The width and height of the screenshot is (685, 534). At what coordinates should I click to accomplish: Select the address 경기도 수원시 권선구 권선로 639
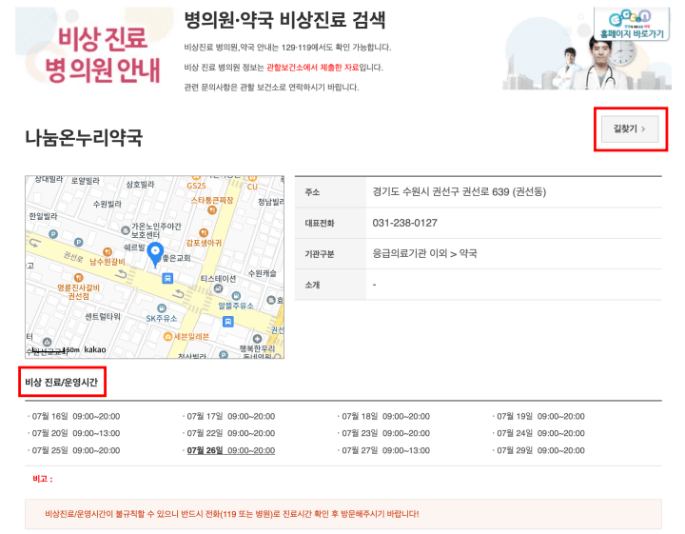click(x=460, y=192)
